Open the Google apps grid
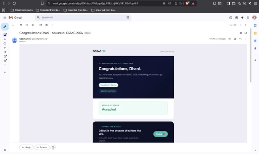 point(248,17)
